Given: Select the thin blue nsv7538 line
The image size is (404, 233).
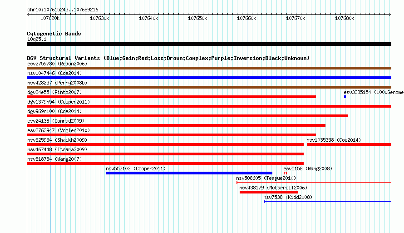Looking at the screenshot, I should pos(327,202).
